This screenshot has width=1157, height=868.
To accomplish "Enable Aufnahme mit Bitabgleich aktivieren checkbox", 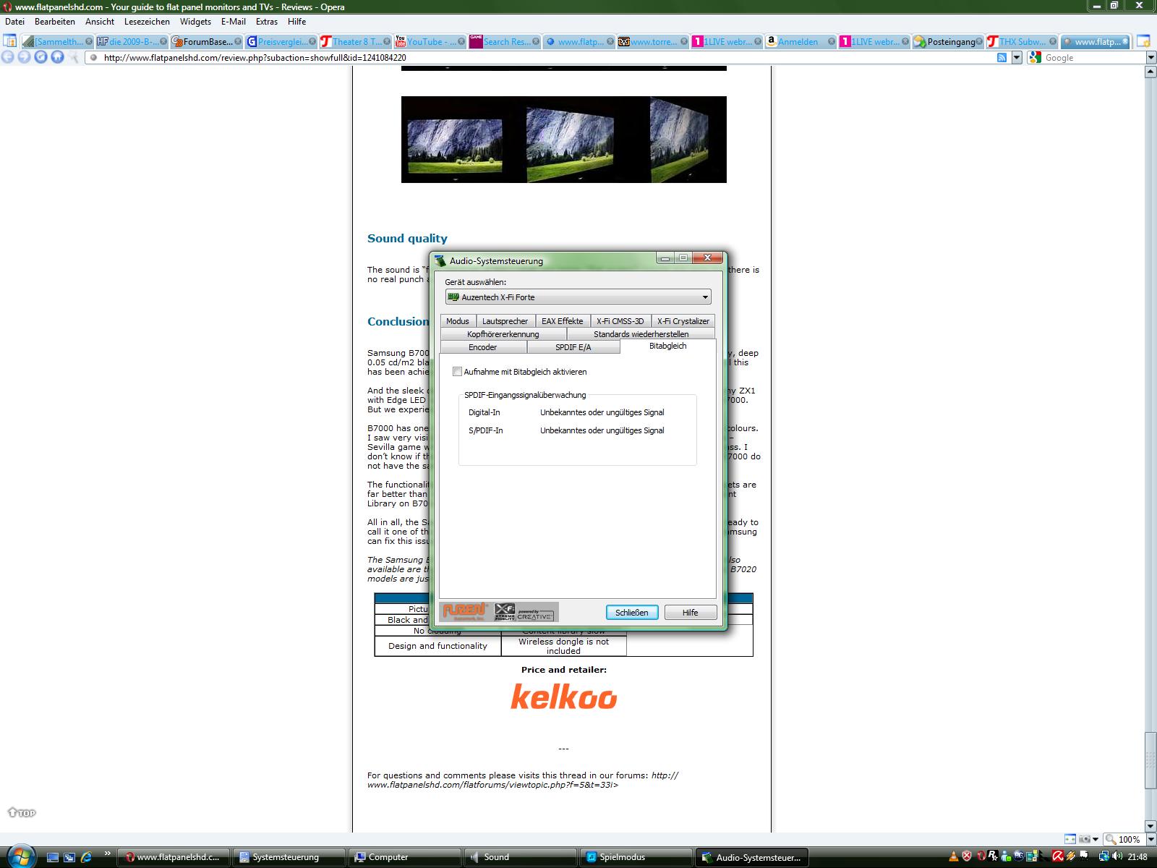I will click(457, 372).
